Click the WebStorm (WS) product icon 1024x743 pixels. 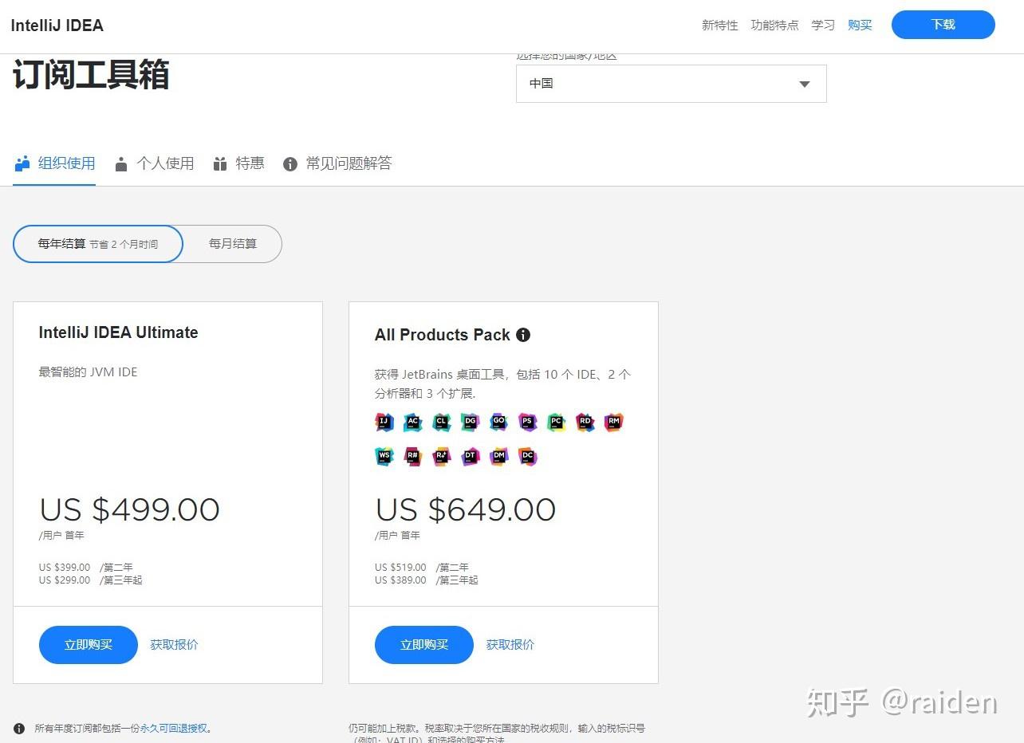tap(384, 457)
